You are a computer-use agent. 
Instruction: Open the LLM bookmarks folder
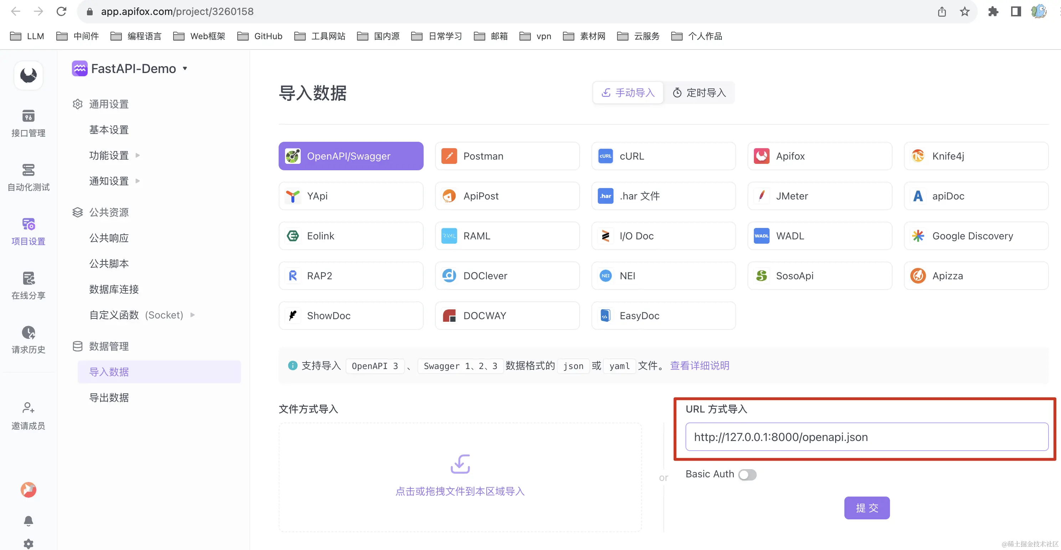[27, 36]
